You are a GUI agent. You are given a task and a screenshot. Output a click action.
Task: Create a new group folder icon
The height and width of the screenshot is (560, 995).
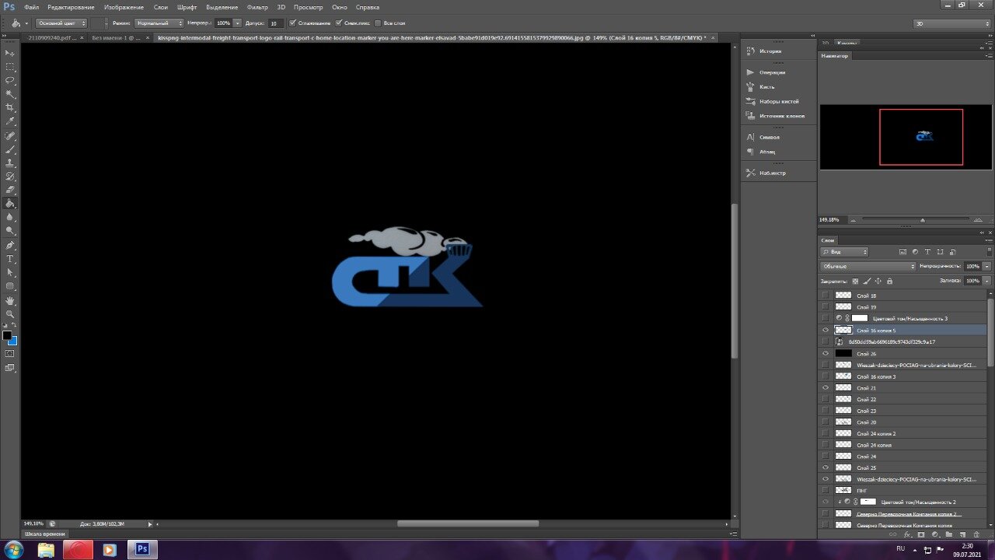(x=948, y=535)
